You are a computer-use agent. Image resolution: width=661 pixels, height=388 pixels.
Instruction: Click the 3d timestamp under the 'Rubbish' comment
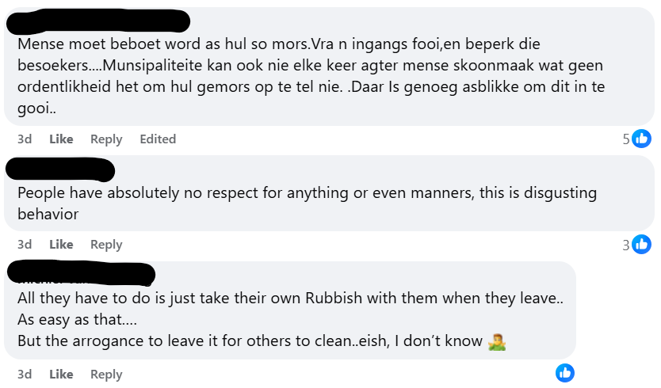coord(25,375)
